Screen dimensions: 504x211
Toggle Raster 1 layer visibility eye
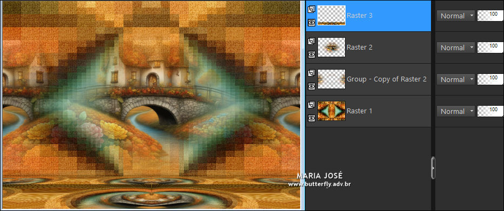(x=311, y=118)
